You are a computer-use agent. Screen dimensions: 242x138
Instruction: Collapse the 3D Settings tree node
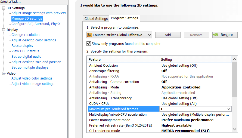pos(4,8)
